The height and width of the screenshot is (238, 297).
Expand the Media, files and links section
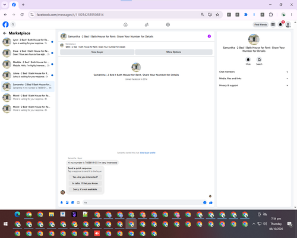[254, 79]
